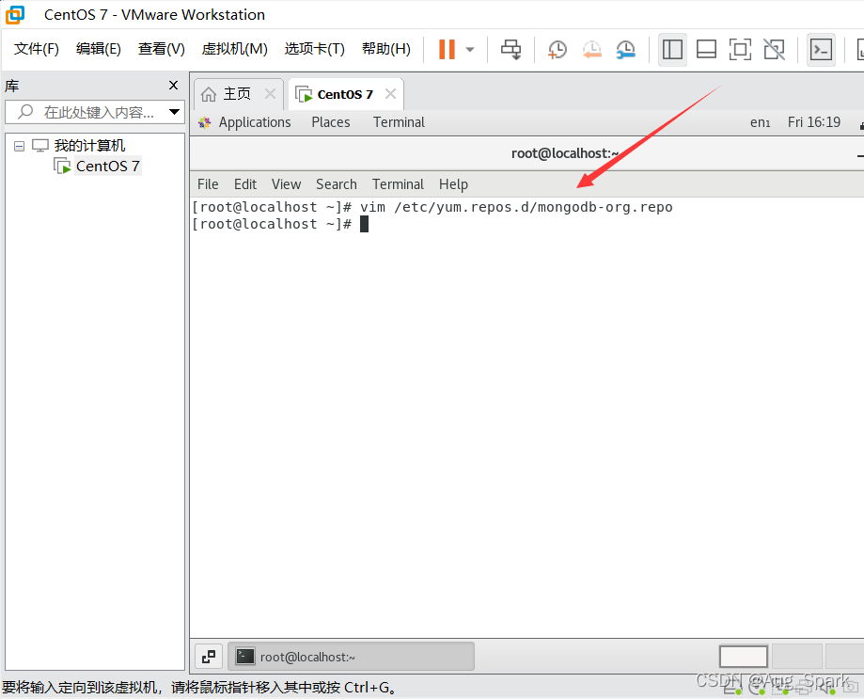Click the root@localhost:~ taskbar button
The width and height of the screenshot is (864, 699).
coord(351,657)
